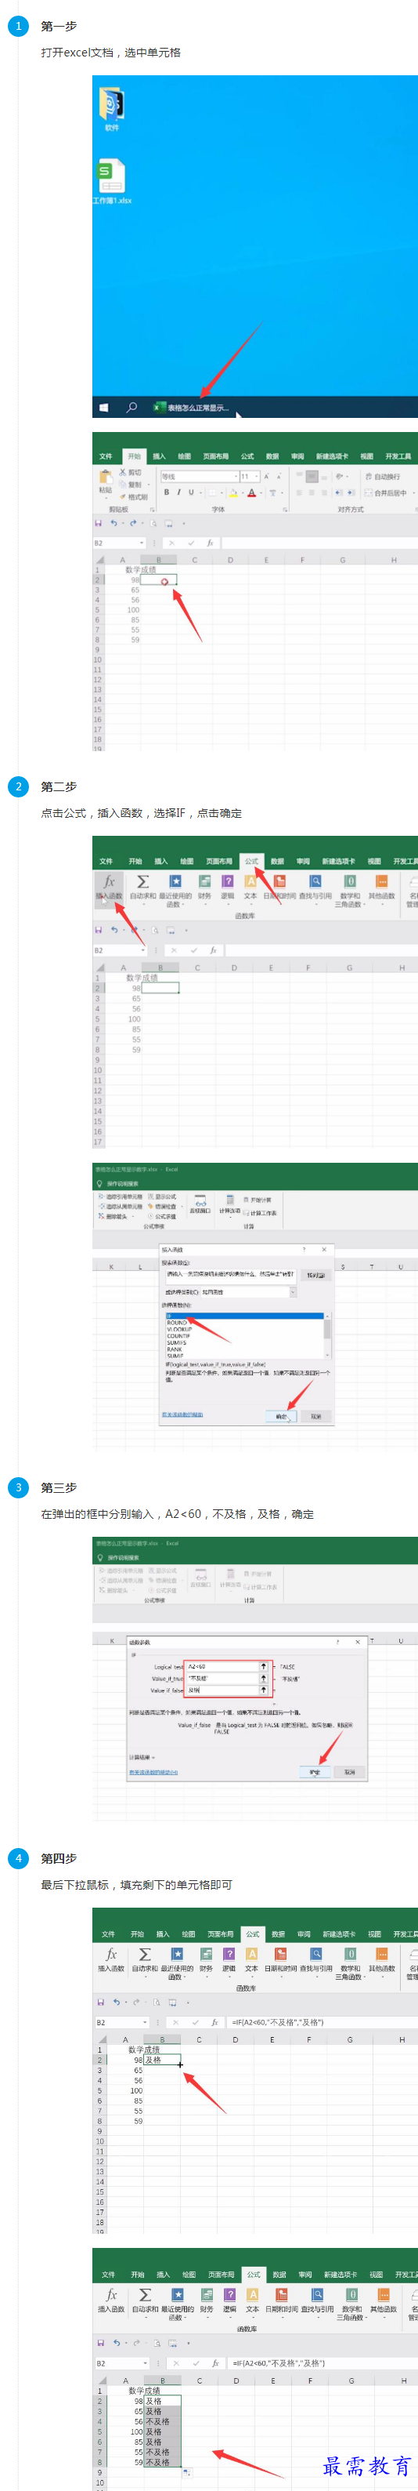Click 确定 in the 插入函数 dialog
Image resolution: width=418 pixels, height=2491 pixels.
point(281,1416)
